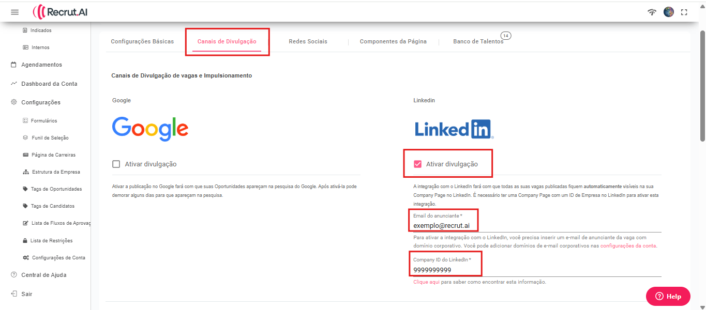
Task: Click the Central de Ajuda question icon
Action: click(13, 275)
